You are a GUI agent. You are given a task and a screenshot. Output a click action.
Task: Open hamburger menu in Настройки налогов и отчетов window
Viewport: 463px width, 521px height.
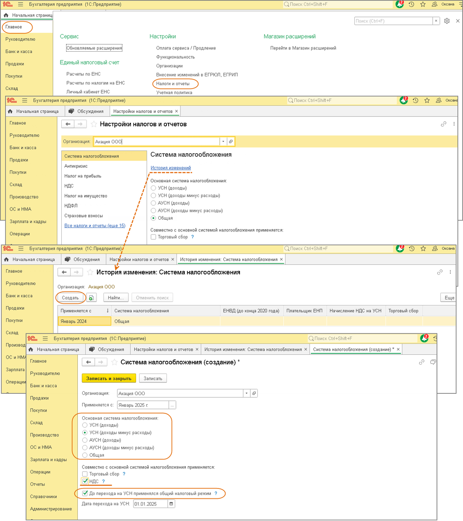pyautogui.click(x=24, y=100)
